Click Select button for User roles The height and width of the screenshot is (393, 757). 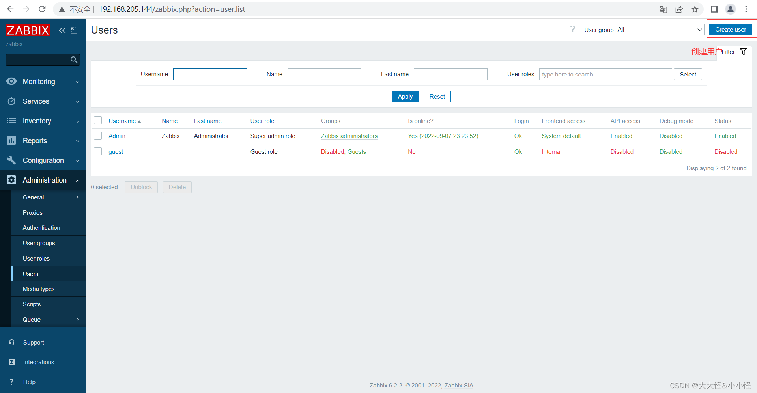click(x=688, y=74)
